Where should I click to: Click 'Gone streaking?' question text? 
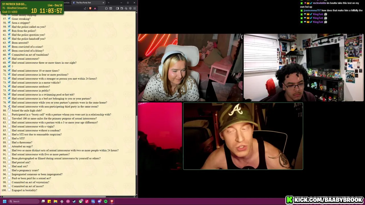coord(21,19)
